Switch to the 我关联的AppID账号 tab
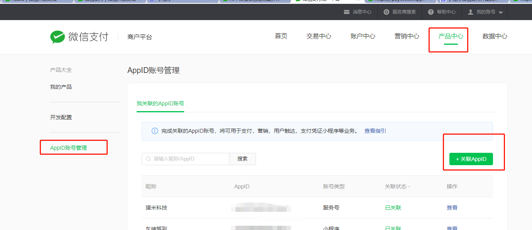 [160, 103]
